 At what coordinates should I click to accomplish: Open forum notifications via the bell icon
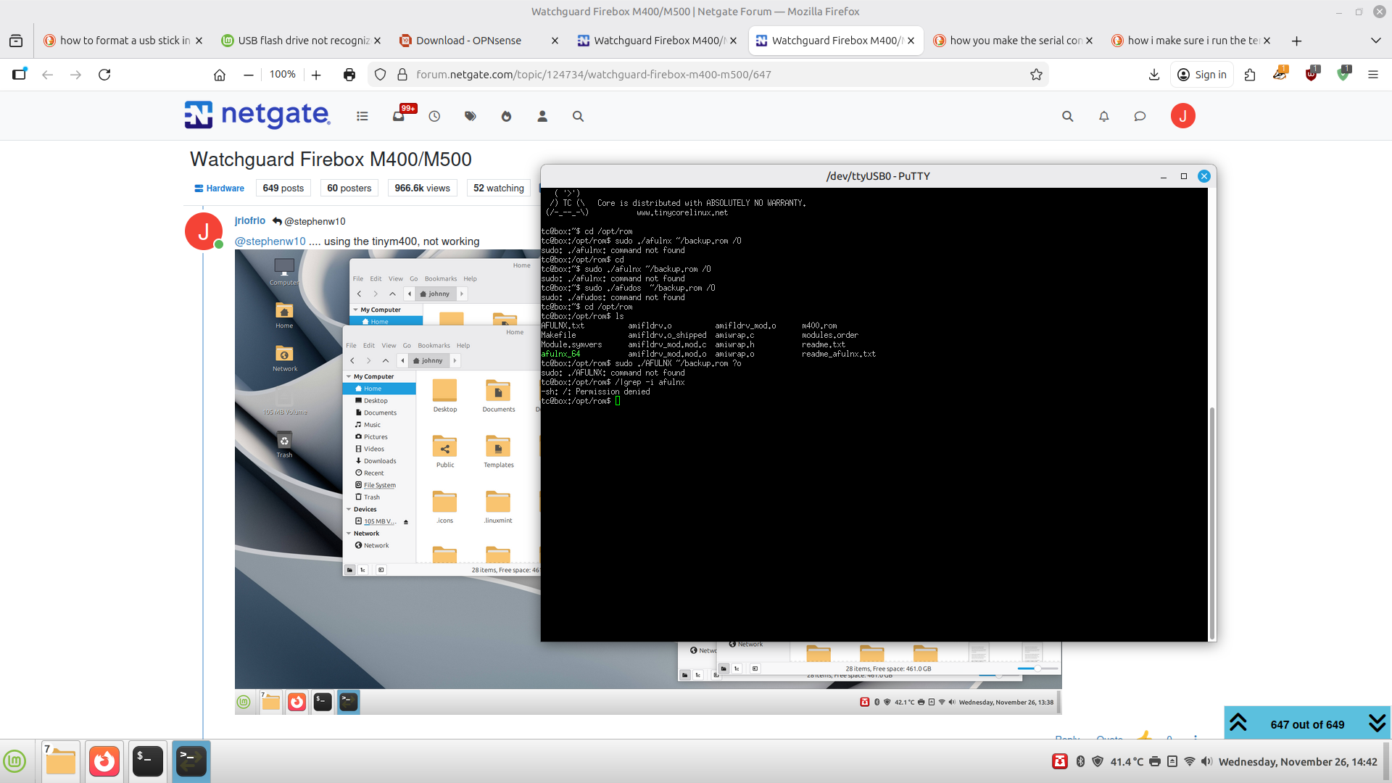click(x=1103, y=116)
